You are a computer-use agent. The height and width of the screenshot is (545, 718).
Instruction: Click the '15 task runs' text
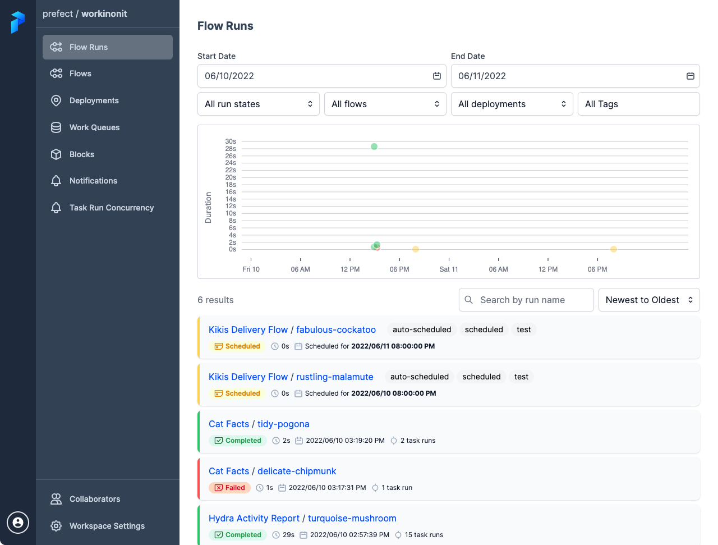pyautogui.click(x=424, y=535)
